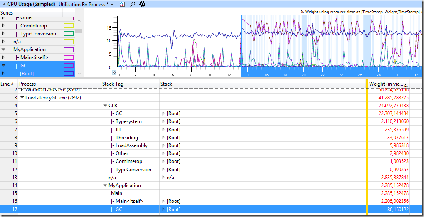This screenshot has width=424, height=217.
Task: Click line number 9 cell
Action: (9, 145)
